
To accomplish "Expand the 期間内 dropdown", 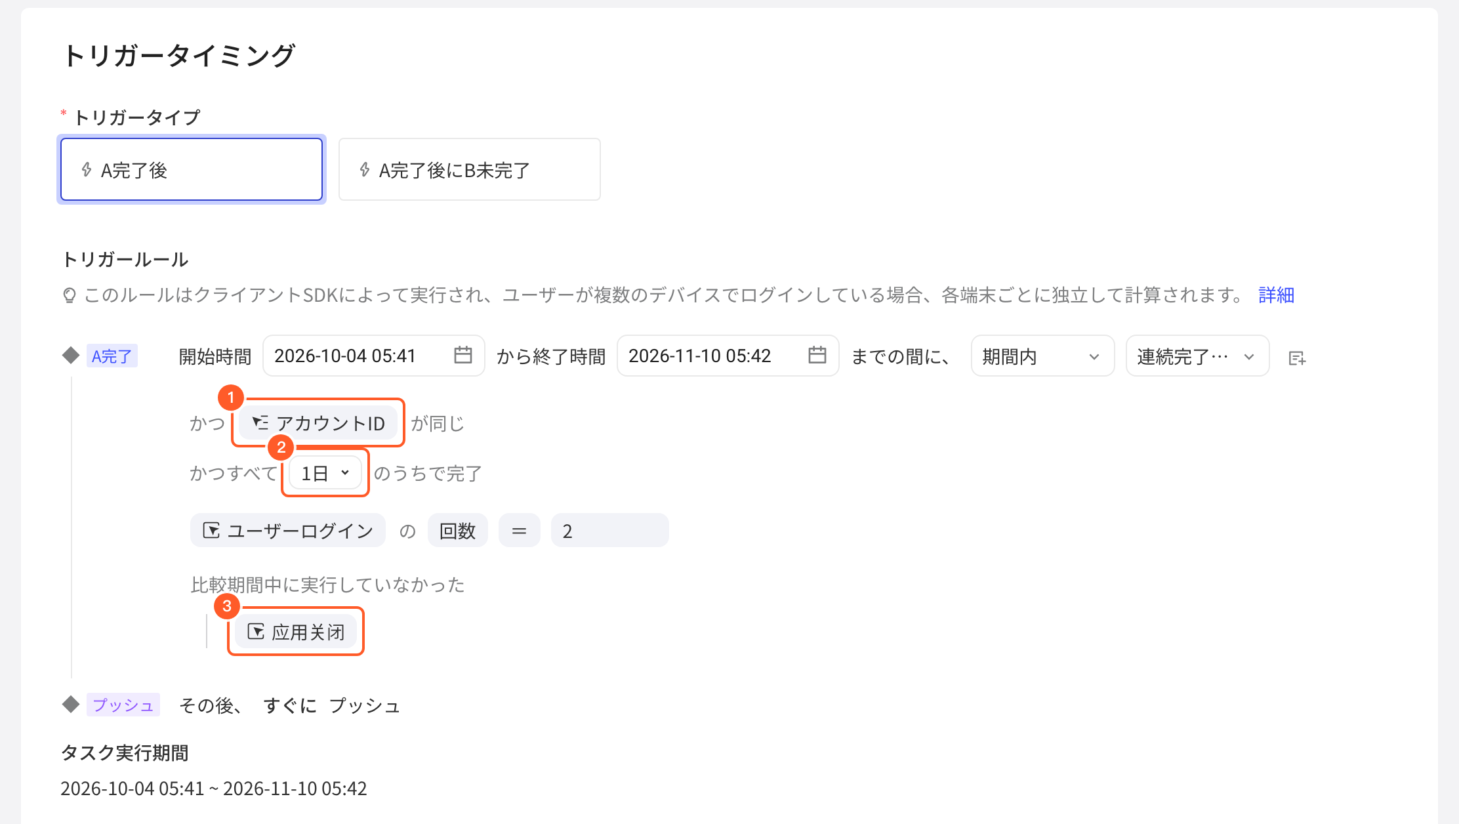I will point(1042,356).
